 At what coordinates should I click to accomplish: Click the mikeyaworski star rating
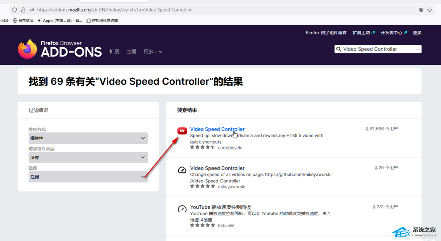[x=203, y=186]
